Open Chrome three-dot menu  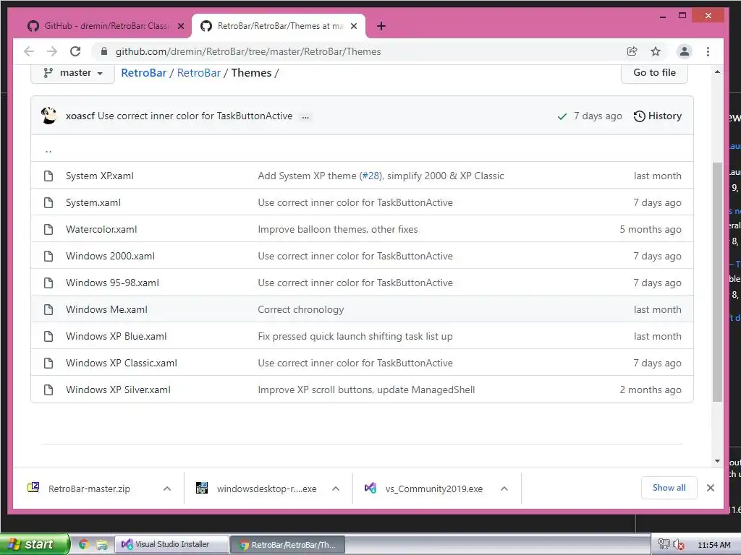click(708, 51)
